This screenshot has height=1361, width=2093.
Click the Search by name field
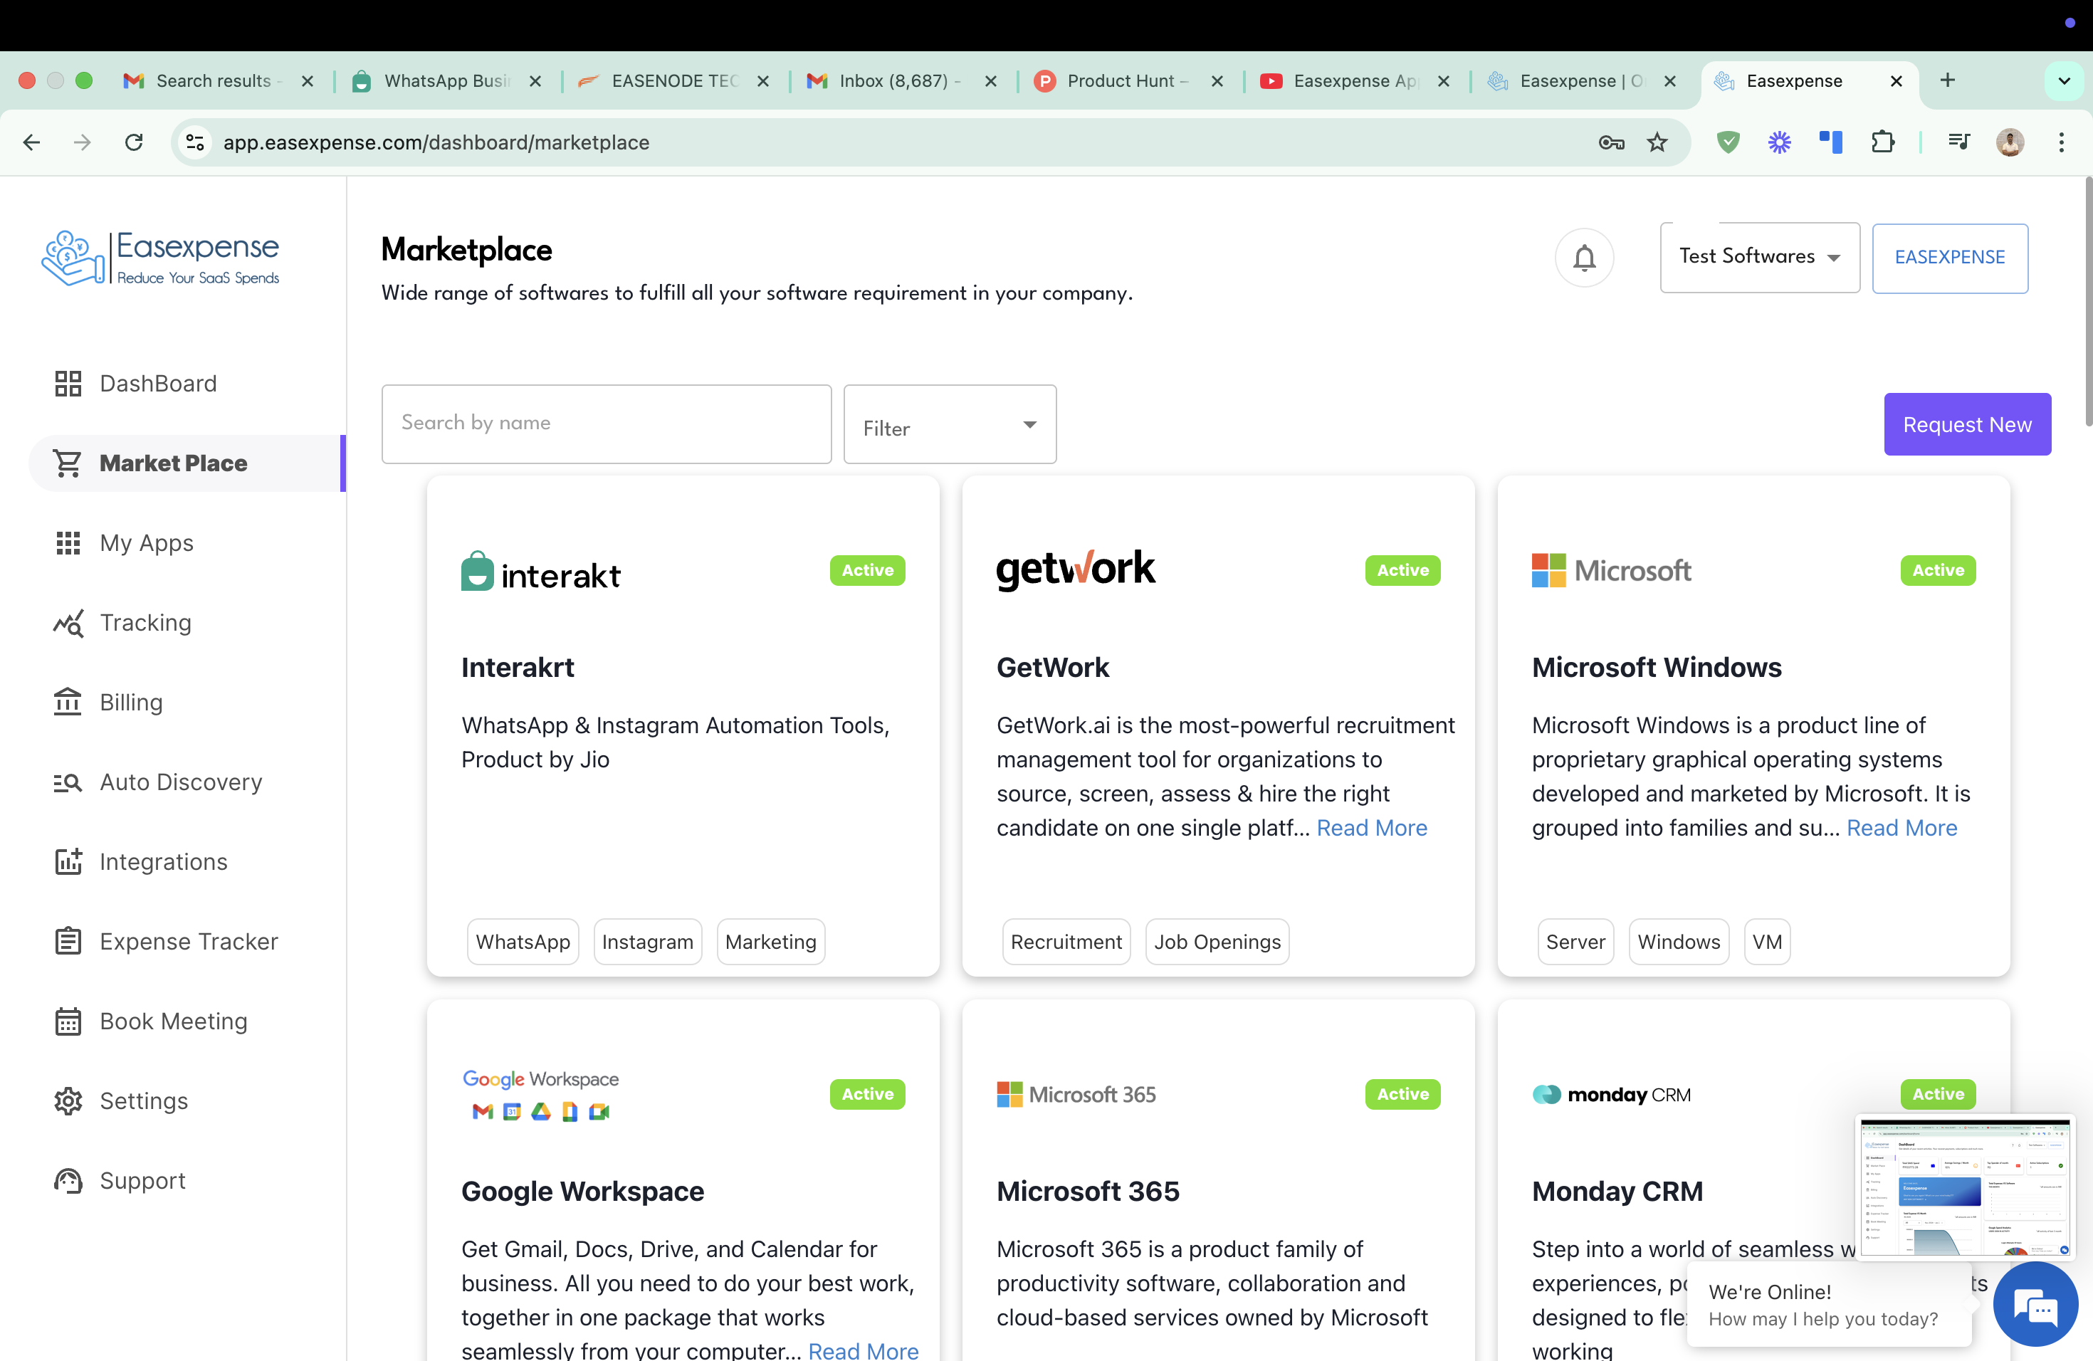(x=606, y=424)
